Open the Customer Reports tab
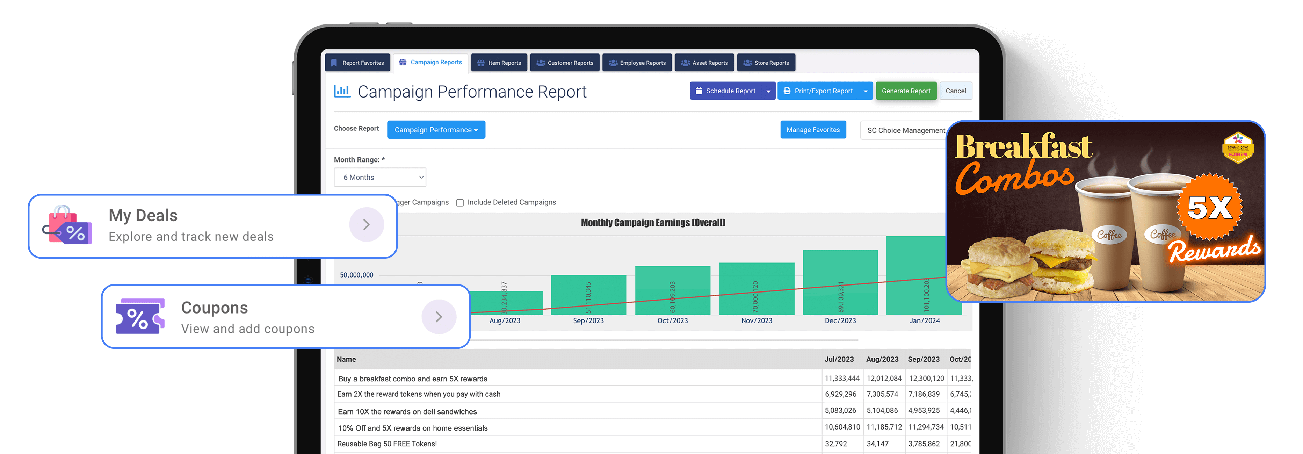This screenshot has width=1303, height=454. [565, 63]
